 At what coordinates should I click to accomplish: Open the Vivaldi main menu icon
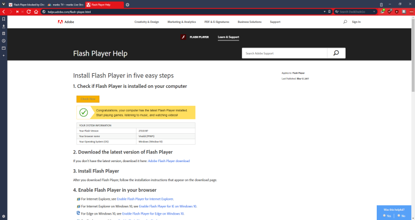tap(3, 4)
